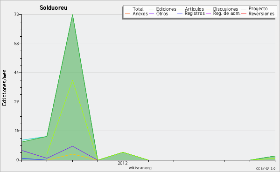Screen dimensions: 280x172
Task: Click the wikiscan.org text below the chart
Action: coord(140,168)
